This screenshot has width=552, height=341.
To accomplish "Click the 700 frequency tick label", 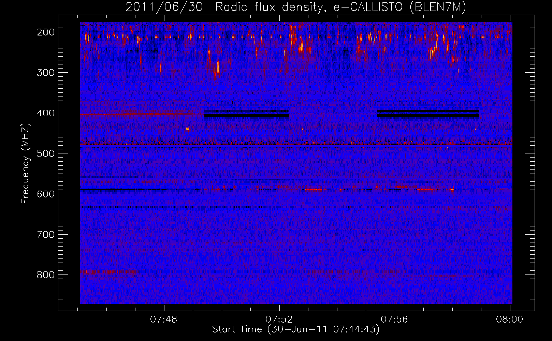I will pyautogui.click(x=46, y=235).
